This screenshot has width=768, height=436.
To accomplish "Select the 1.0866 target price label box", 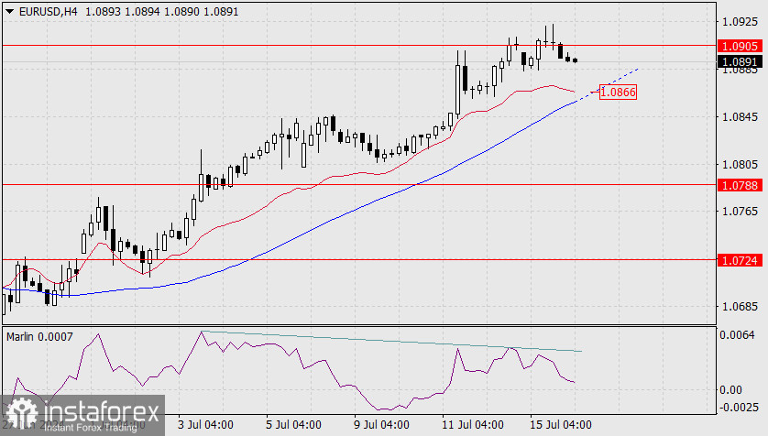I will coord(618,92).
